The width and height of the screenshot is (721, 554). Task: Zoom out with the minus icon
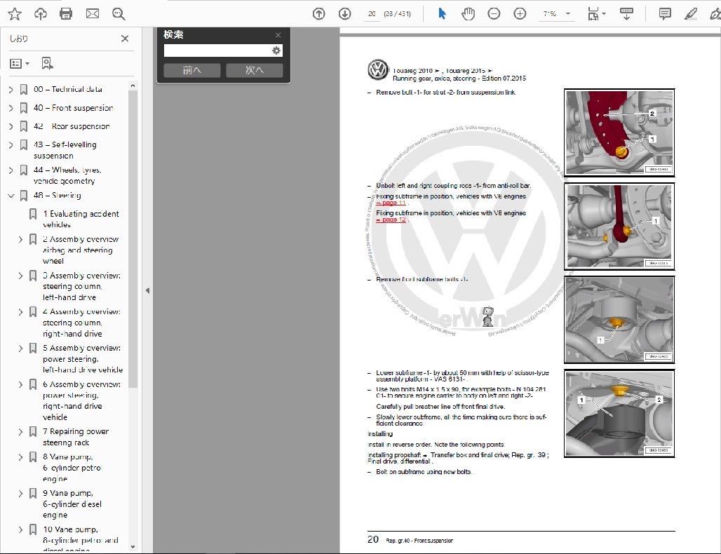coord(494,14)
